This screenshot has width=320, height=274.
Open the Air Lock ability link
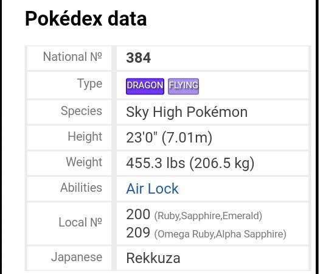152,188
